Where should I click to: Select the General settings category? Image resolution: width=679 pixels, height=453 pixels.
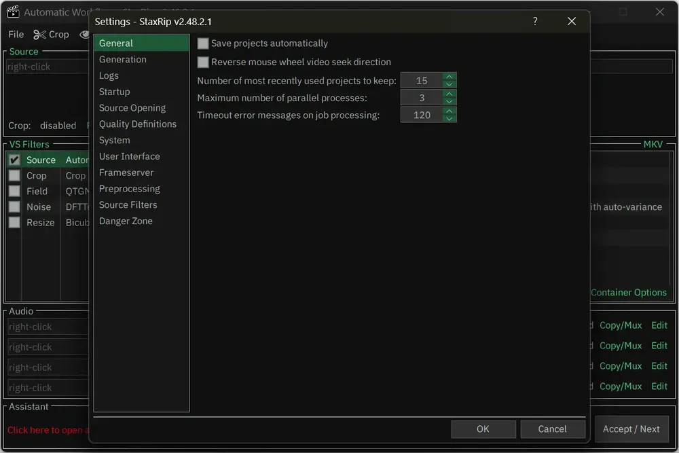pyautogui.click(x=142, y=43)
